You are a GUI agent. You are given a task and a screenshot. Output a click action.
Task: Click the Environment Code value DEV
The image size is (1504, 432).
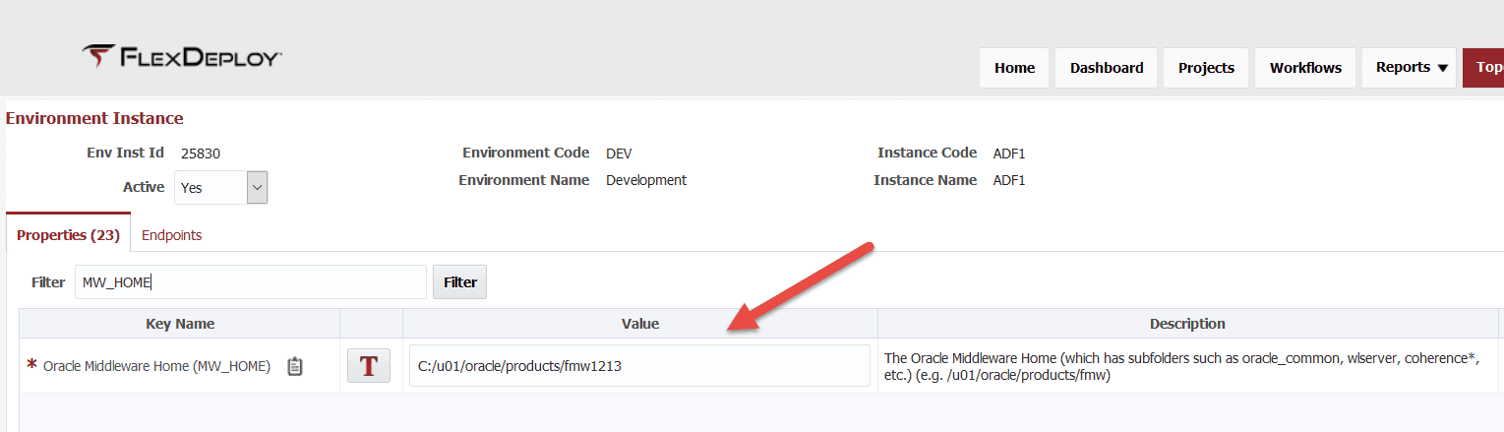[619, 154]
